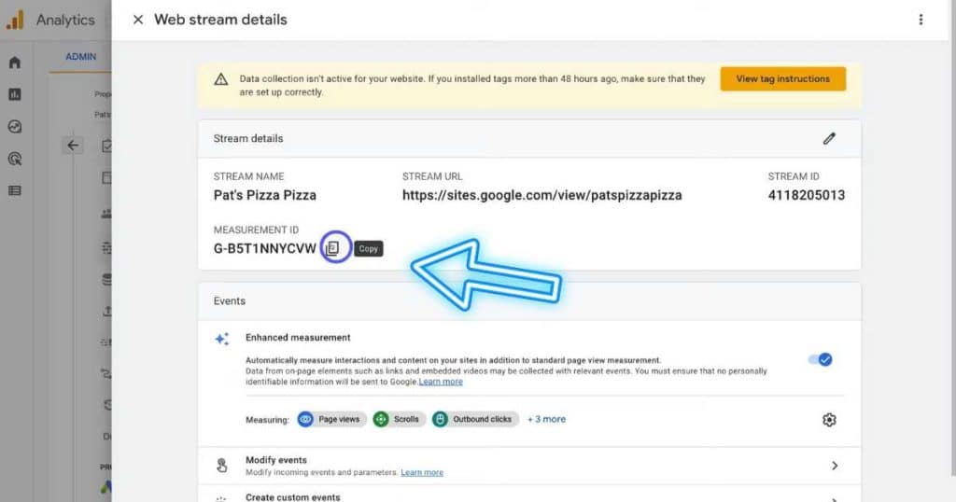
Task: Open Learn more link under Modify events
Action: click(422, 473)
